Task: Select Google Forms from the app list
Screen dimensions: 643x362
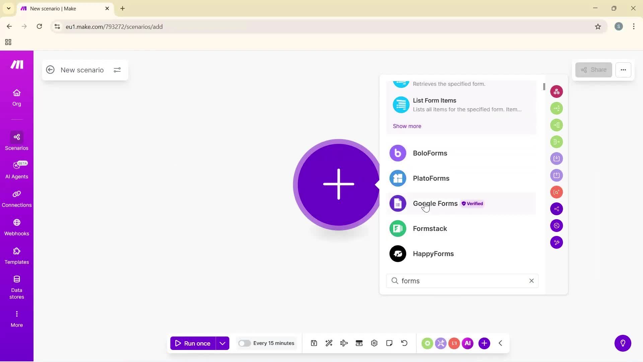Action: tap(435, 203)
